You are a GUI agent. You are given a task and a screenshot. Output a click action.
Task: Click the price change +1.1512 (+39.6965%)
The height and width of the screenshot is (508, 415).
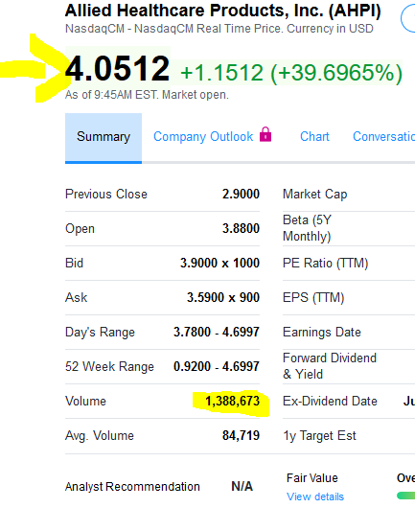coord(291,73)
